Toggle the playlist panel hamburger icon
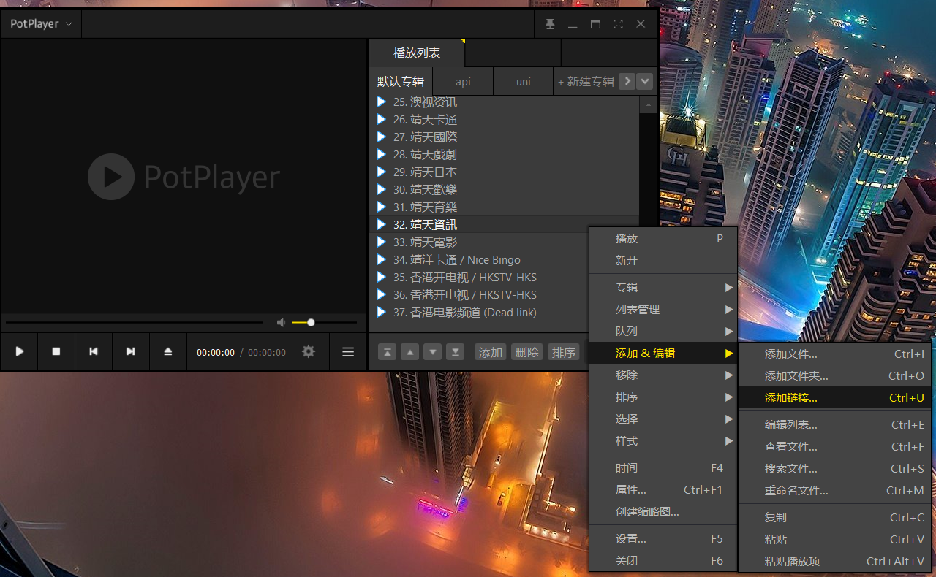936x577 pixels. click(x=348, y=351)
